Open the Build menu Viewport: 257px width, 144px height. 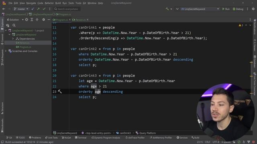click(58, 3)
